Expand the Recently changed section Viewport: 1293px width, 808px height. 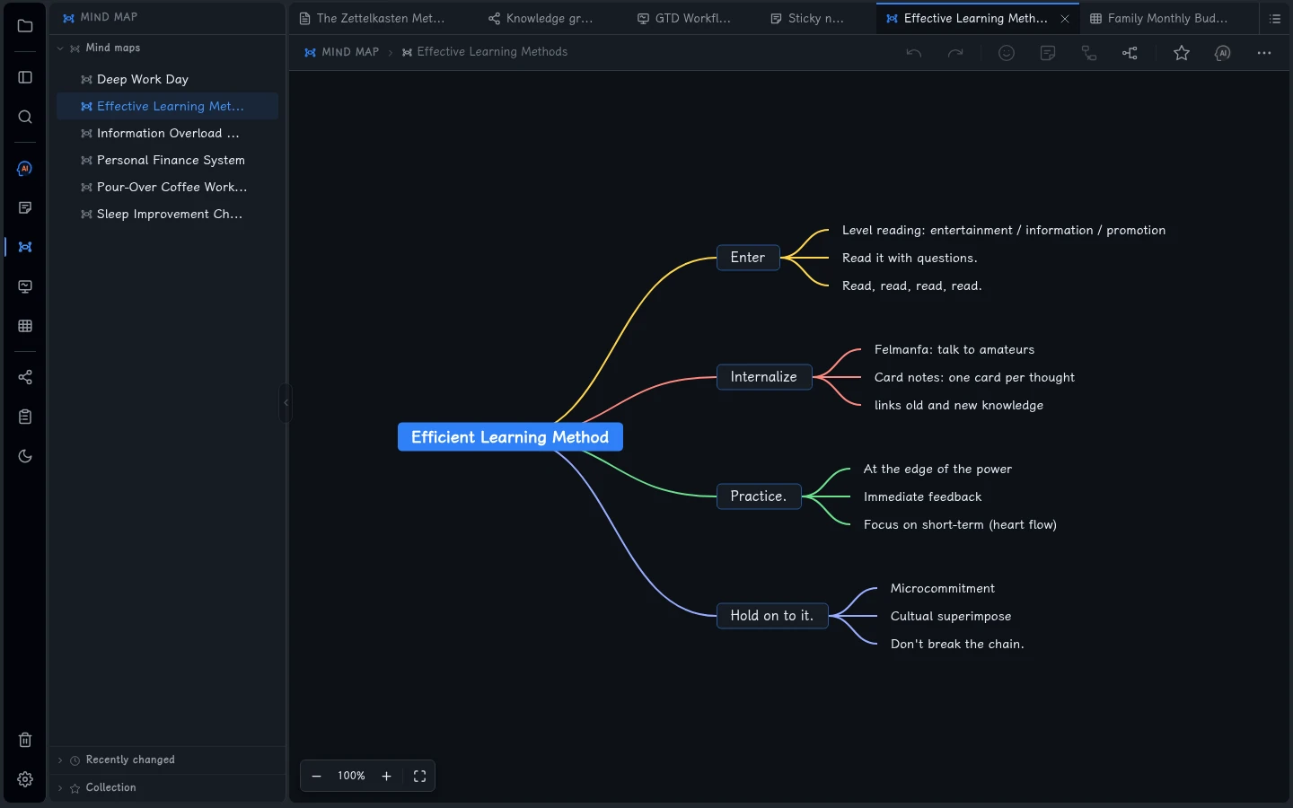60,760
